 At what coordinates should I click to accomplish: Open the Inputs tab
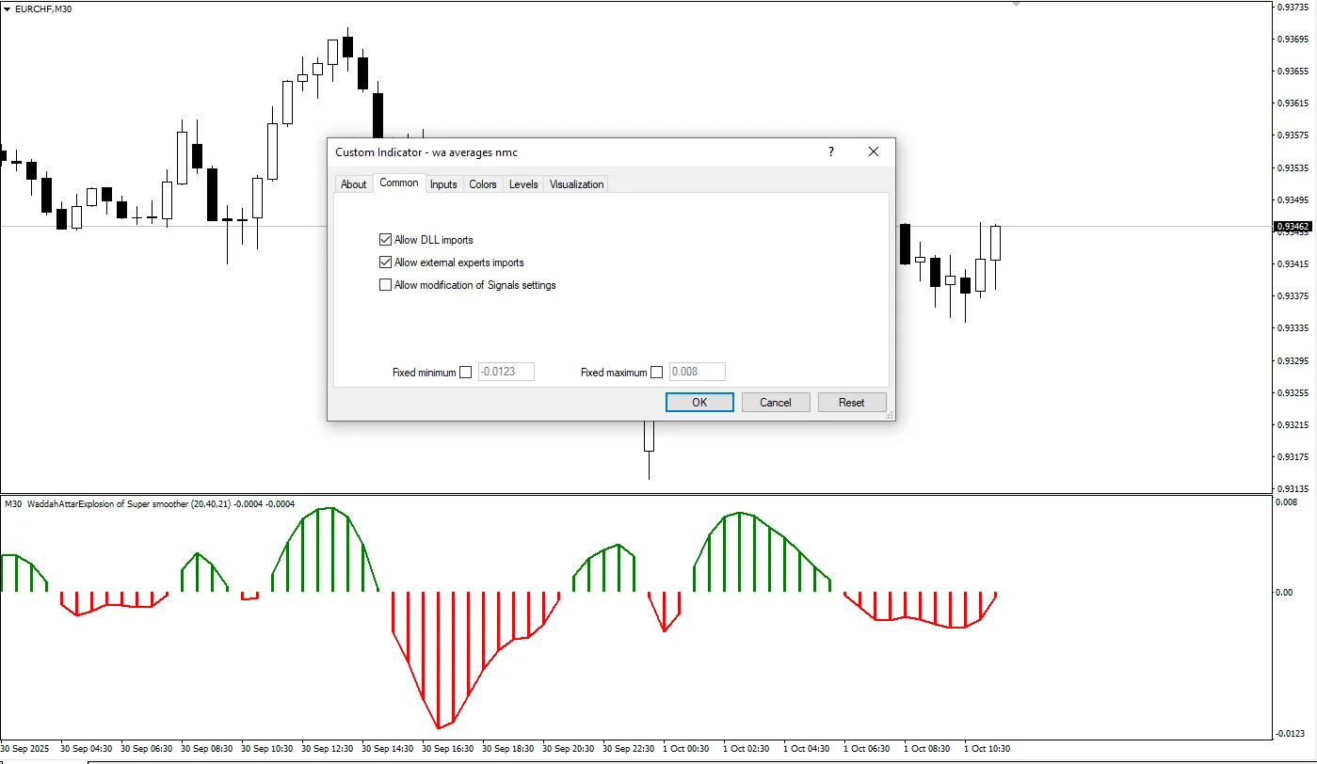click(443, 184)
